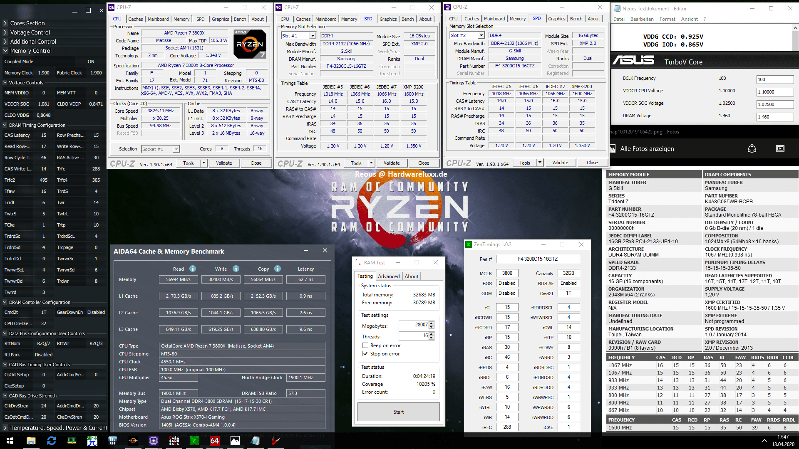Open Tools dropdown arrow in first CPU-Z
This screenshot has width=799, height=449.
point(203,163)
